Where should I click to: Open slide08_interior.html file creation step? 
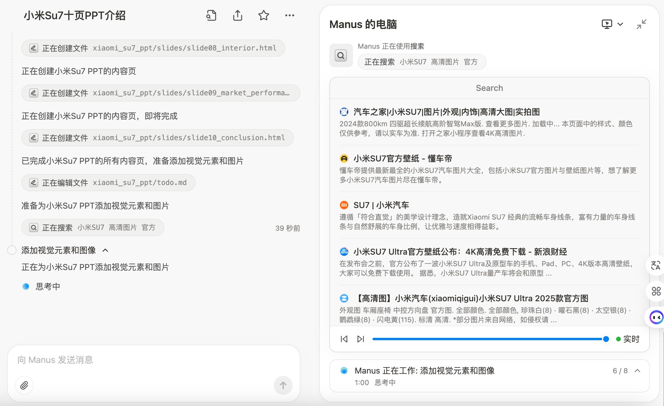pos(153,48)
